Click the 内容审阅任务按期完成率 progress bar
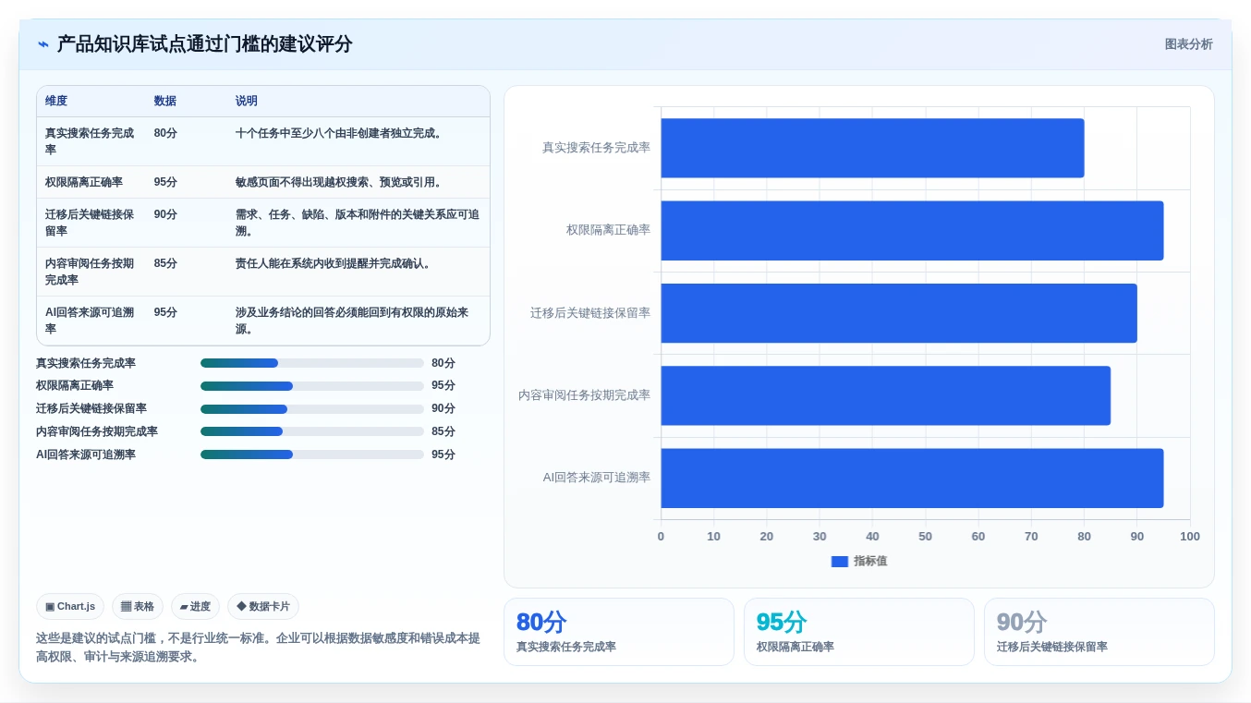Image resolution: width=1251 pixels, height=703 pixels. (x=312, y=431)
